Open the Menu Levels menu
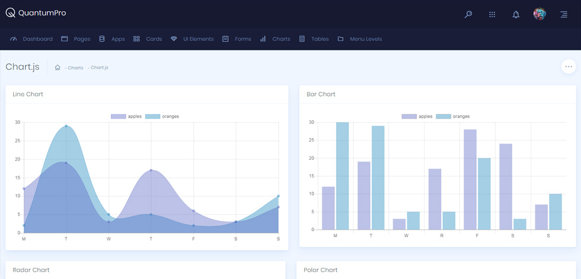 pyautogui.click(x=366, y=39)
